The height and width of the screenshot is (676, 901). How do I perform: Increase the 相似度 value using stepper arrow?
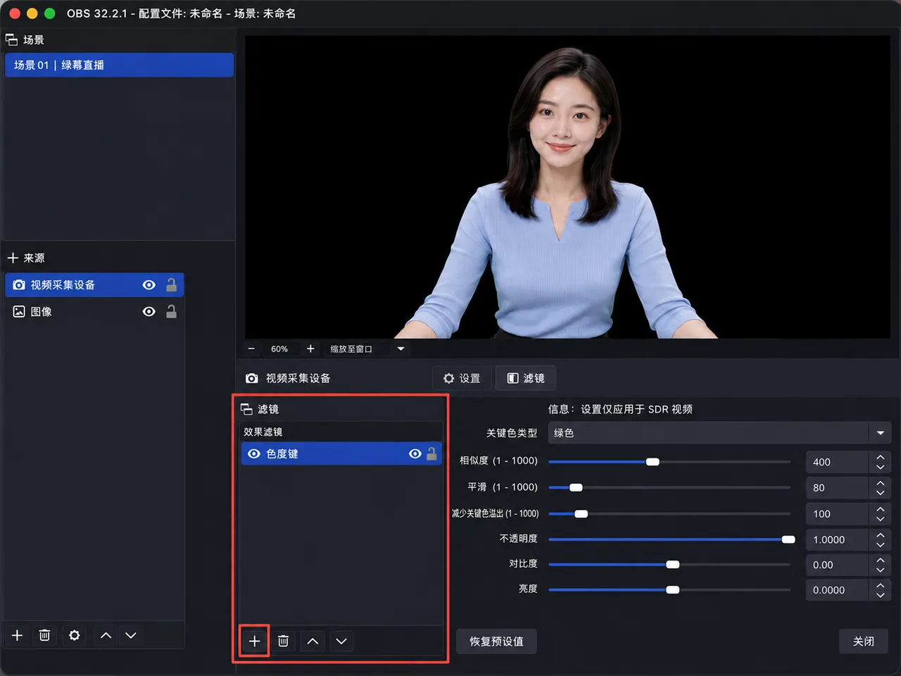pyautogui.click(x=880, y=457)
